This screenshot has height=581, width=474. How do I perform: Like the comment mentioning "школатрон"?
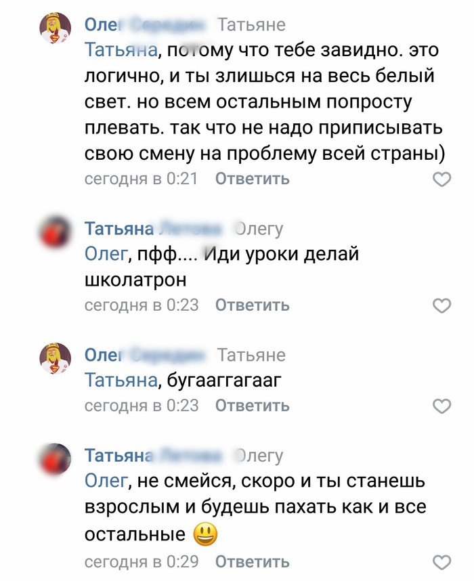pyautogui.click(x=441, y=305)
